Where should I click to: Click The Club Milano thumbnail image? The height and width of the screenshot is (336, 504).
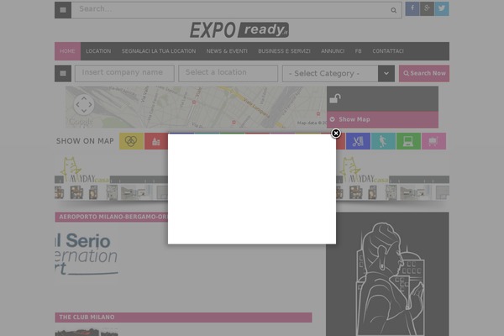(x=87, y=332)
